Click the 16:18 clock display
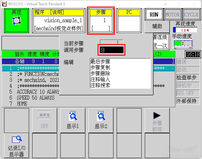 click(x=193, y=54)
